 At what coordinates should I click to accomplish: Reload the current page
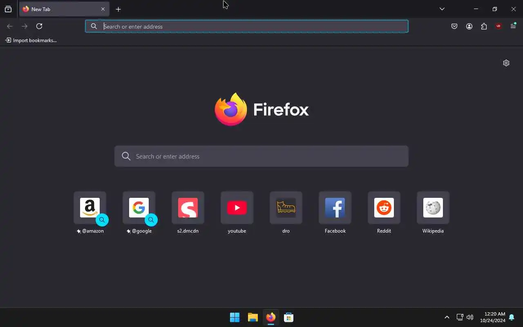[39, 26]
